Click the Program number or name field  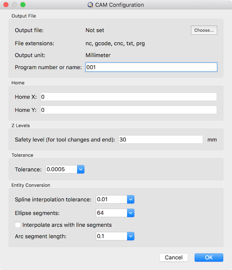[151, 67]
